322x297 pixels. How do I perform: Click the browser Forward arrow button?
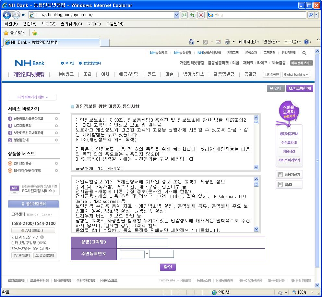tap(16, 15)
